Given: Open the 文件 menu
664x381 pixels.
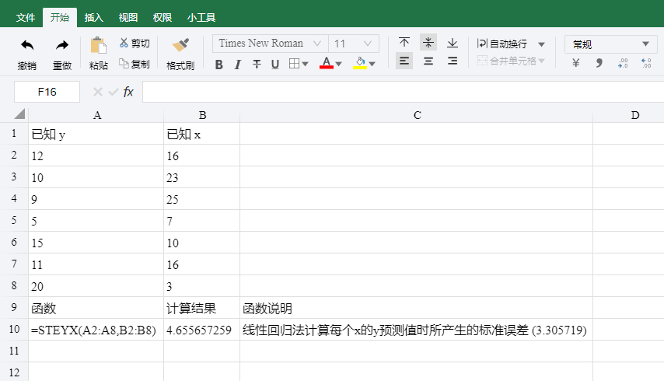Looking at the screenshot, I should point(26,18).
